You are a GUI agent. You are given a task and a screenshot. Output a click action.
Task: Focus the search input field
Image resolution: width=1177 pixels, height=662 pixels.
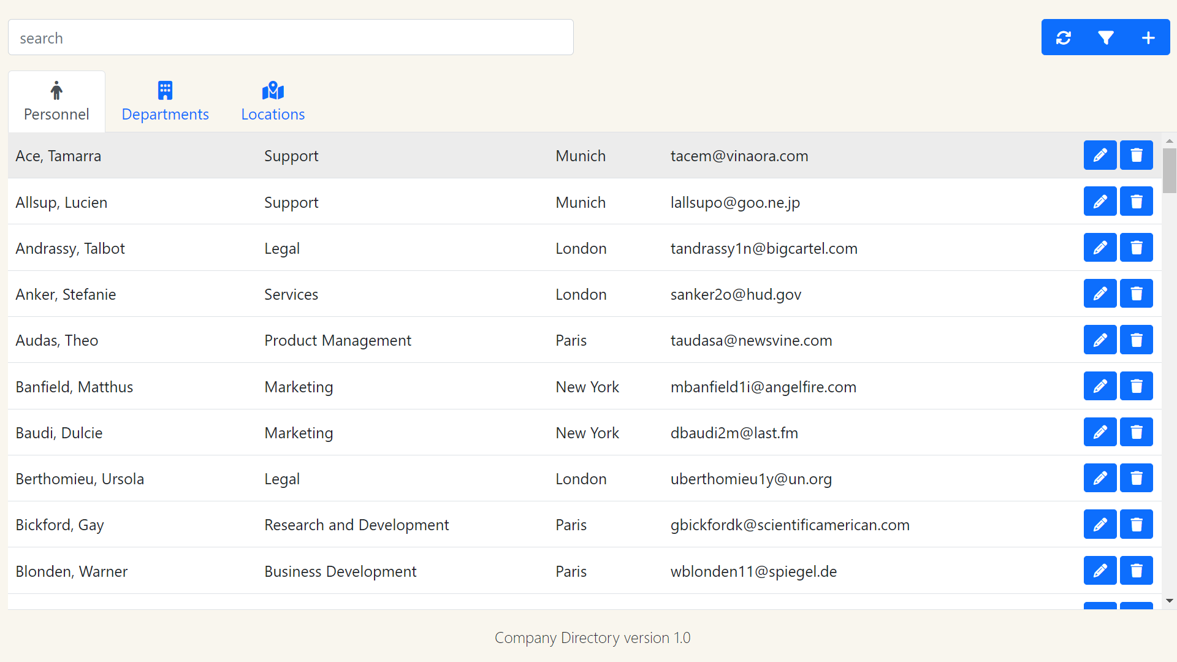[291, 38]
